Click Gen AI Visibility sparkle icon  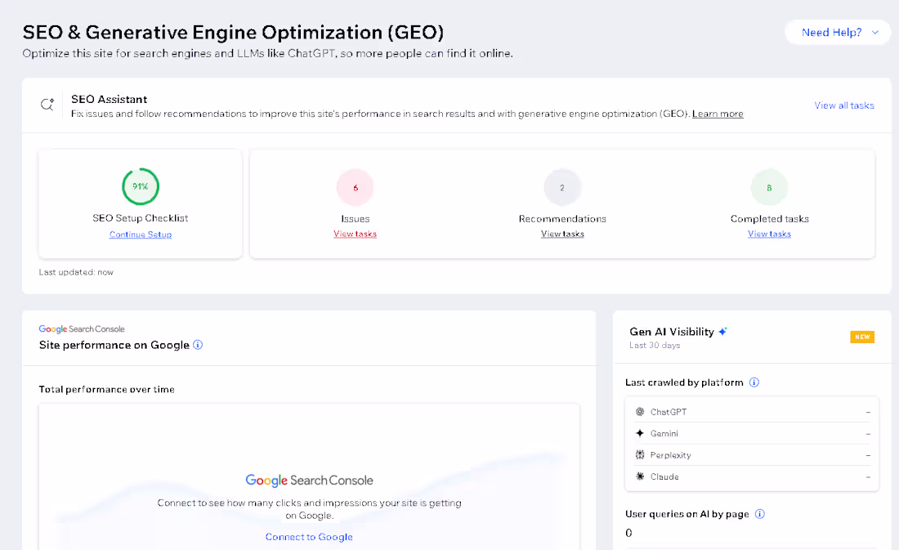coord(723,332)
